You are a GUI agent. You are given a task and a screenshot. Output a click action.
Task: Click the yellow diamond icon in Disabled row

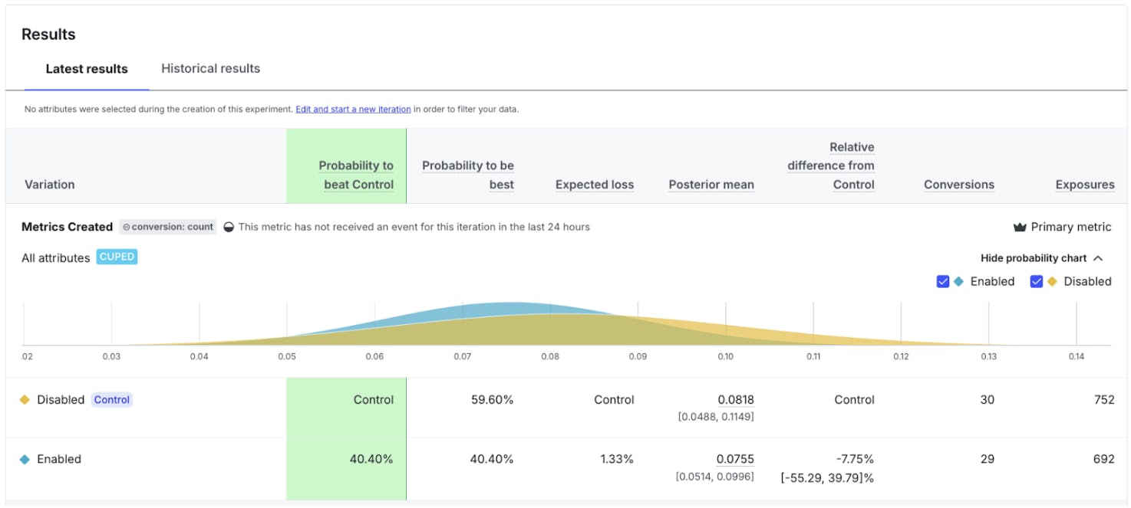[25, 400]
